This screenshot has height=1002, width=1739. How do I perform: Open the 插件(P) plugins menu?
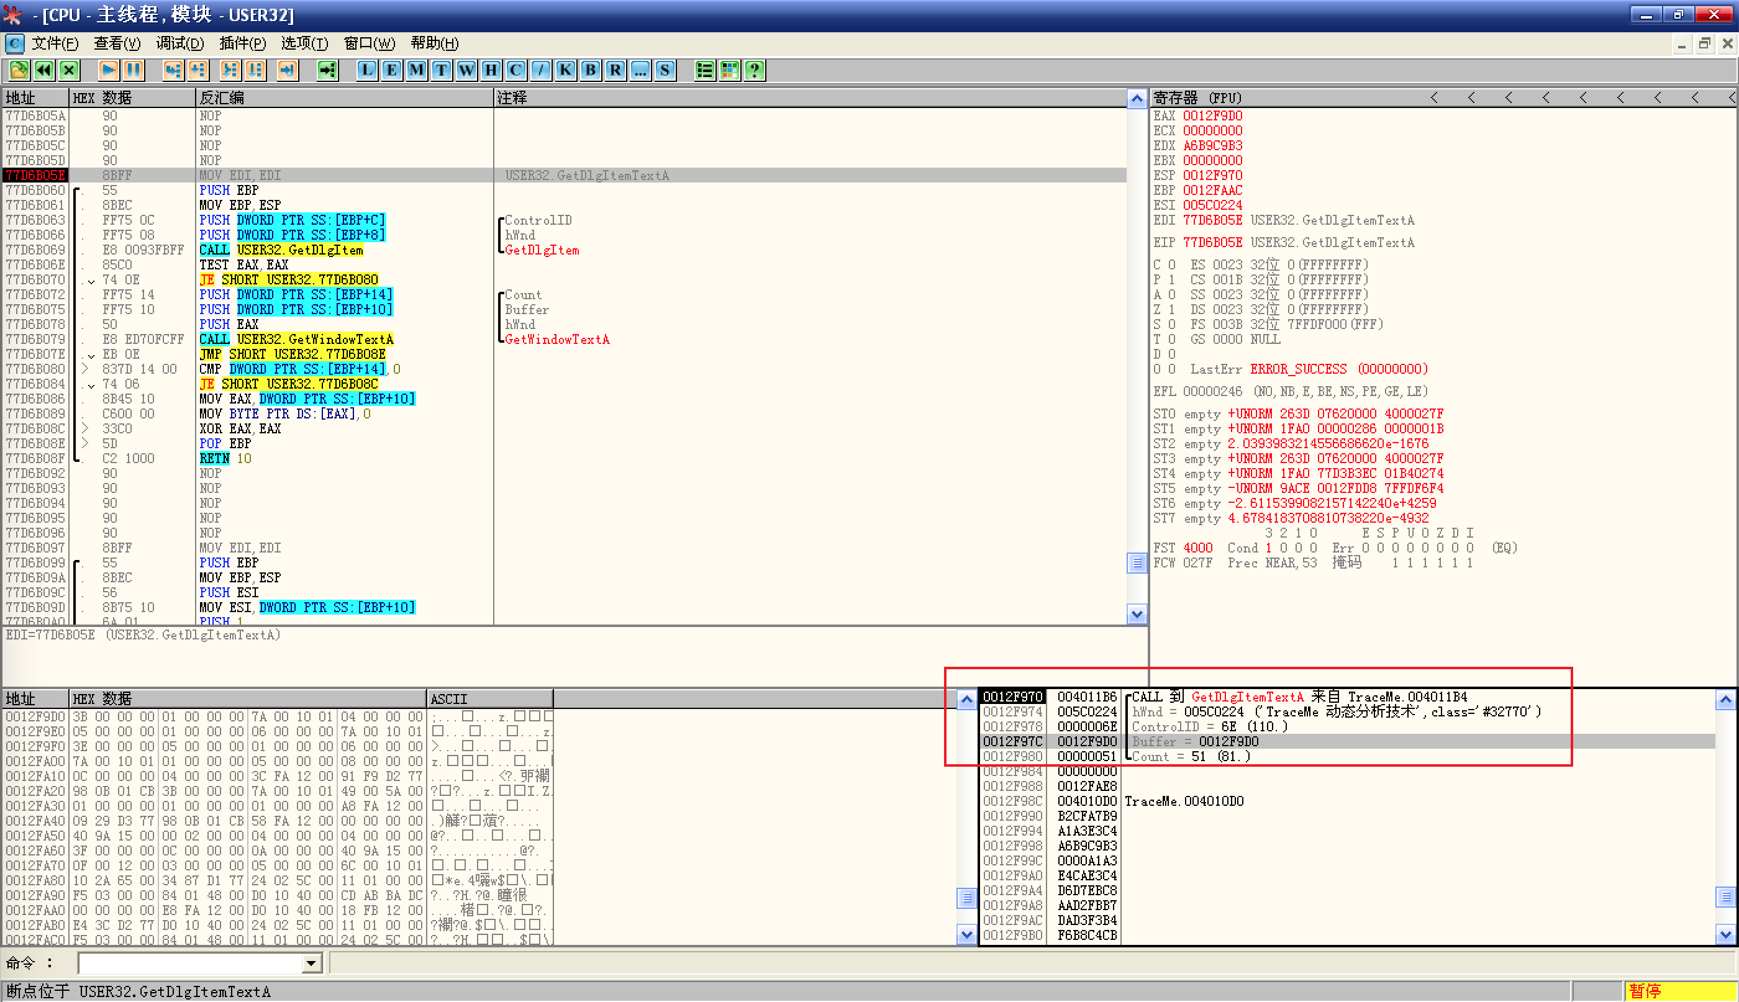tap(242, 43)
